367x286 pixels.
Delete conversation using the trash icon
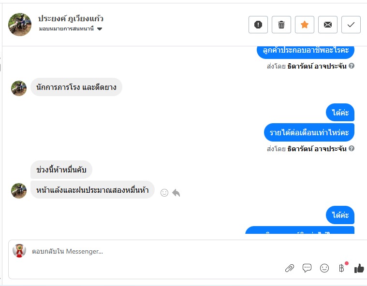click(281, 25)
